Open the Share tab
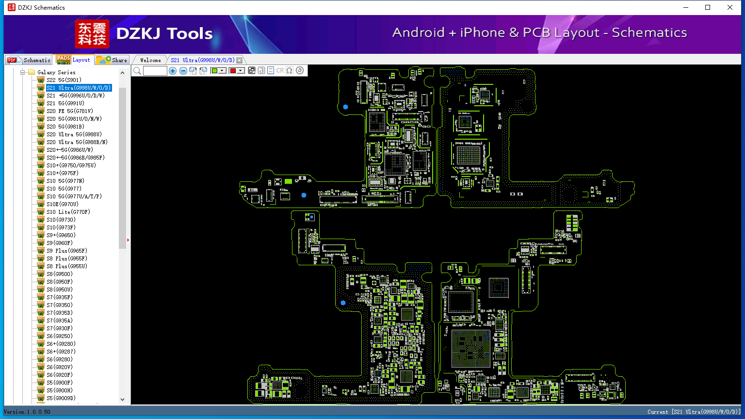Image resolution: width=745 pixels, height=419 pixels. coord(112,60)
